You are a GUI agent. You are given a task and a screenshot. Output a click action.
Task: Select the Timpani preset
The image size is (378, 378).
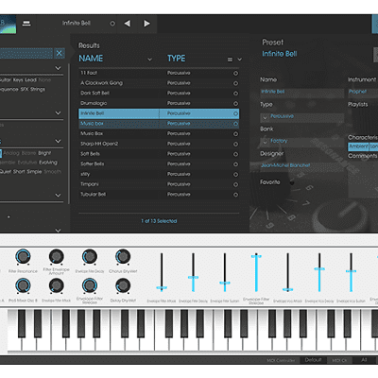159,184
